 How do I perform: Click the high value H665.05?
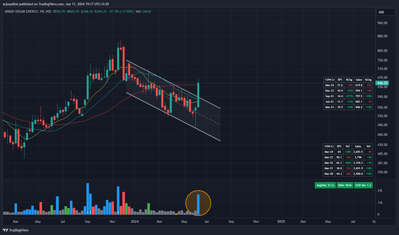[x=73, y=12]
